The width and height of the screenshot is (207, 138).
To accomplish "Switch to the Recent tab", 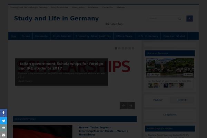I will pos(182,100).
